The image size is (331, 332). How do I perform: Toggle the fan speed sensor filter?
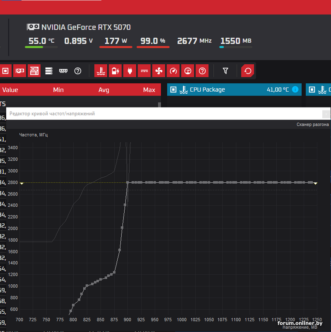click(158, 71)
